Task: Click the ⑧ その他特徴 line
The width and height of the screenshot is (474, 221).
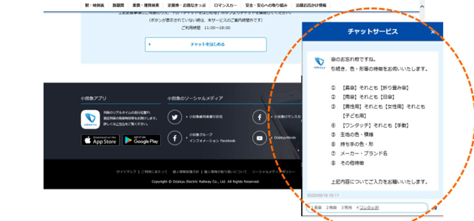Action: click(348, 163)
